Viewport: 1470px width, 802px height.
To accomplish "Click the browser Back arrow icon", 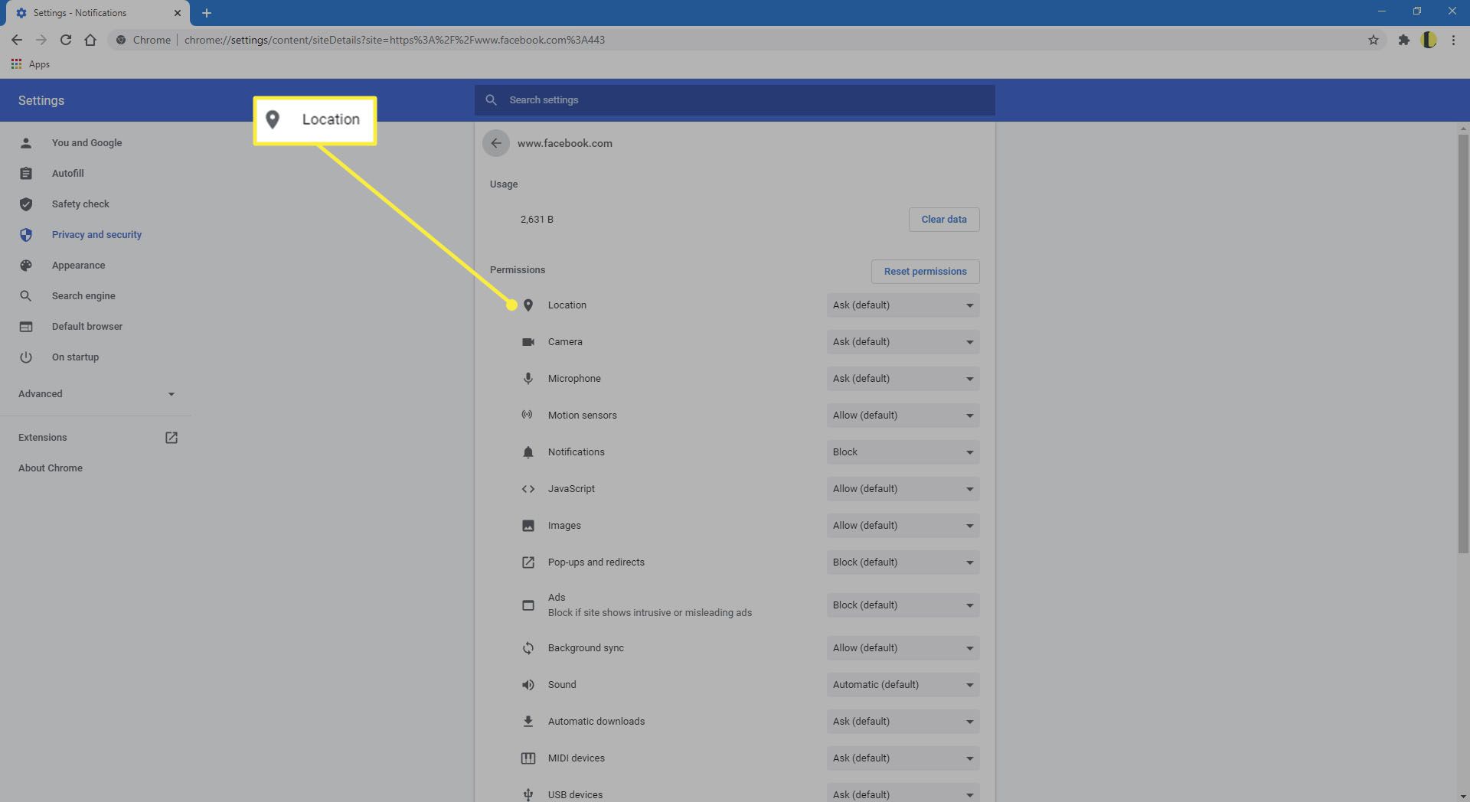I will tap(17, 40).
